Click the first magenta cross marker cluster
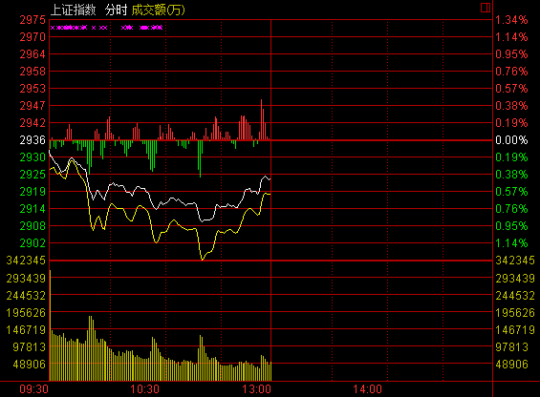The height and width of the screenshot is (397, 540). [x=69, y=28]
